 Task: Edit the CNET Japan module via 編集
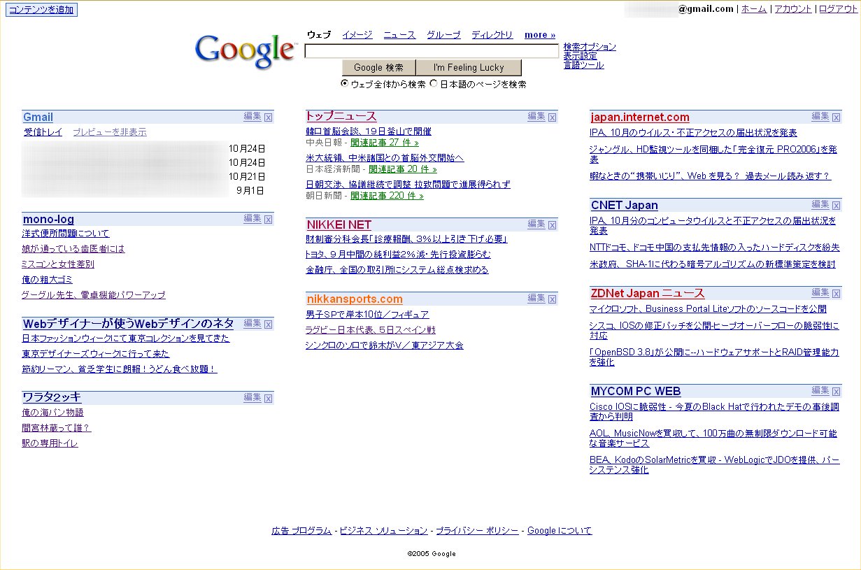coord(820,205)
